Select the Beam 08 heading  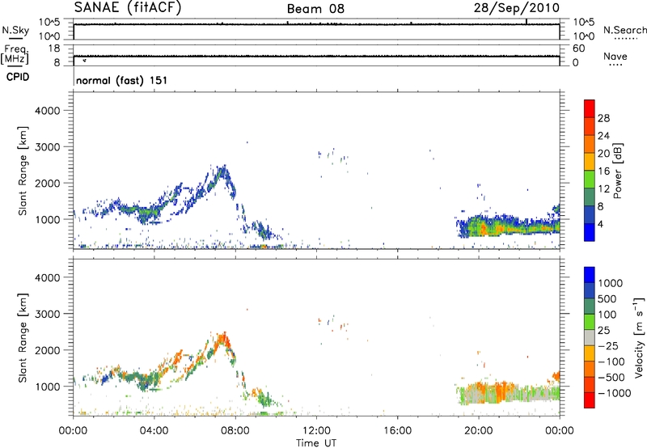pyautogui.click(x=315, y=9)
